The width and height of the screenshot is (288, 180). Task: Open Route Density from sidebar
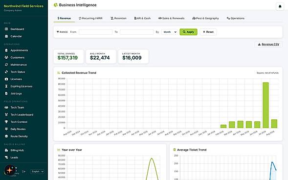[19, 136]
